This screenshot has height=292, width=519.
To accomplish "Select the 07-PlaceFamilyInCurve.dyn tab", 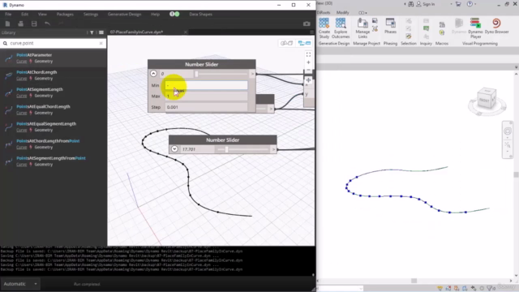I will tap(136, 32).
